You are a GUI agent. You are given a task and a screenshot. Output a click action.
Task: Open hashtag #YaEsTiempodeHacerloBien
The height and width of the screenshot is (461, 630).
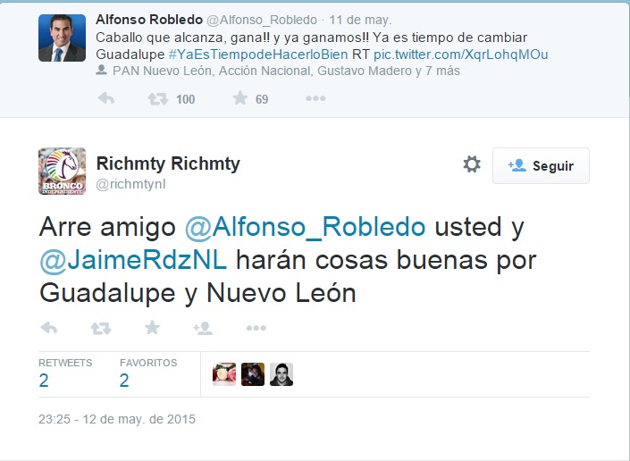(x=256, y=54)
